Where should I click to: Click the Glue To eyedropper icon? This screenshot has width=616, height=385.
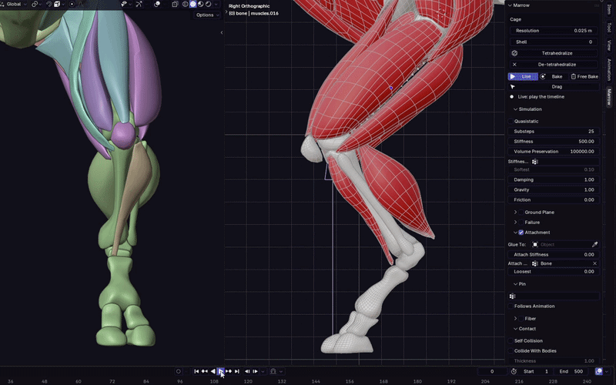594,244
